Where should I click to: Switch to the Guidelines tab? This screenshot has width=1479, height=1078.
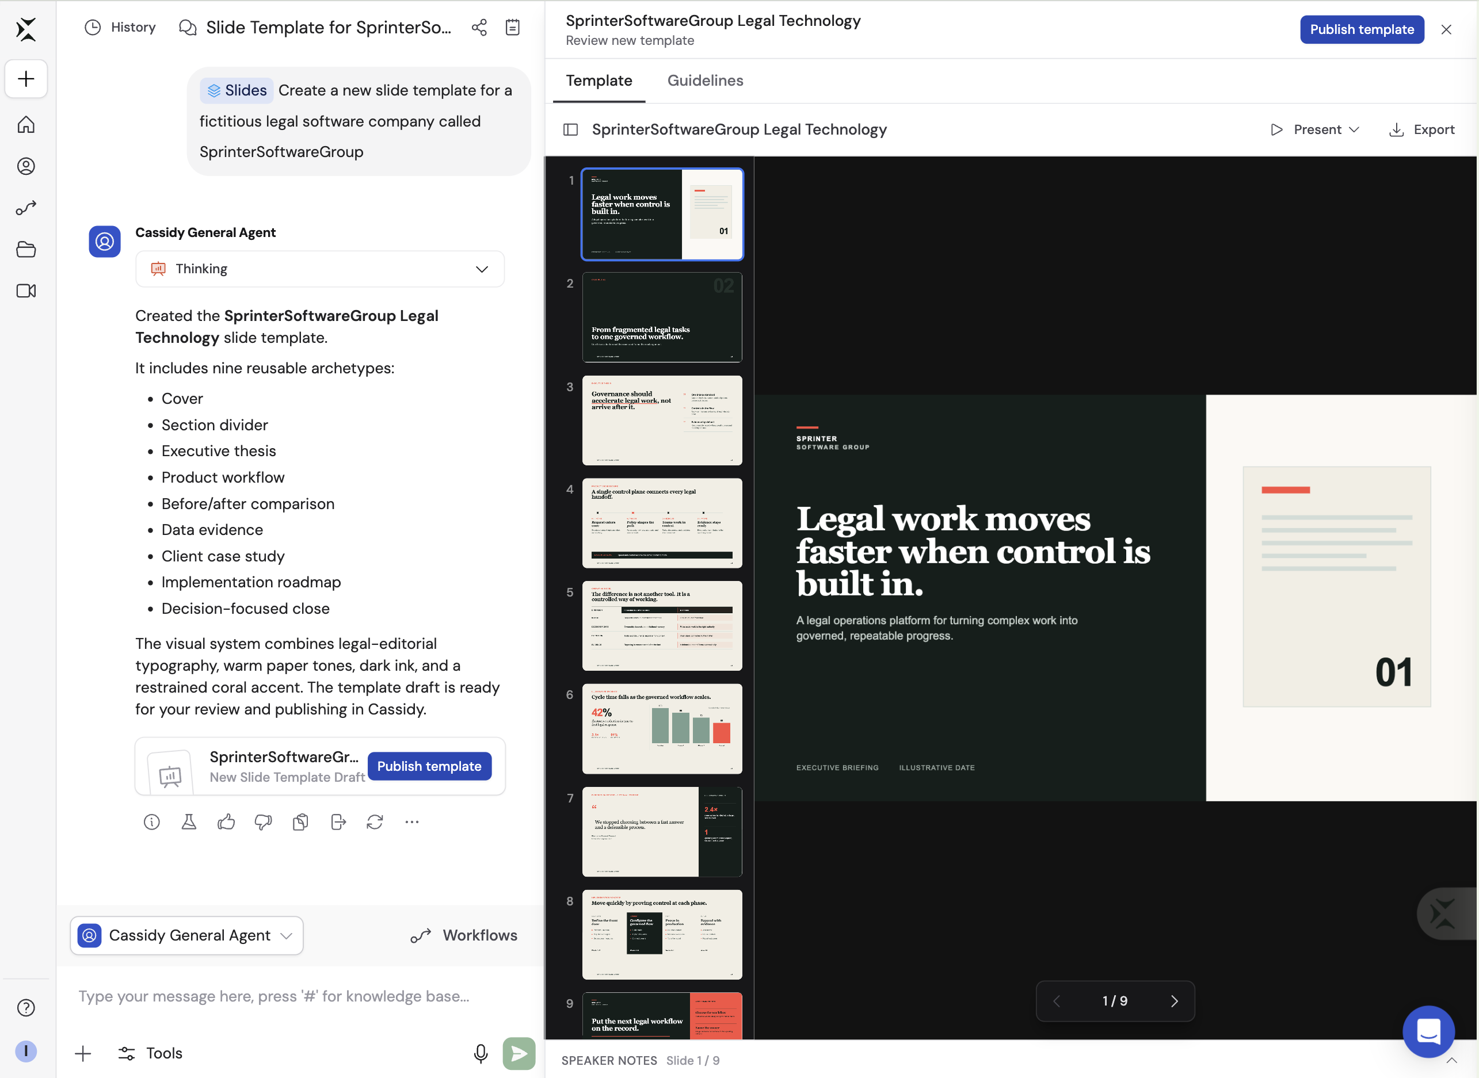click(x=705, y=81)
